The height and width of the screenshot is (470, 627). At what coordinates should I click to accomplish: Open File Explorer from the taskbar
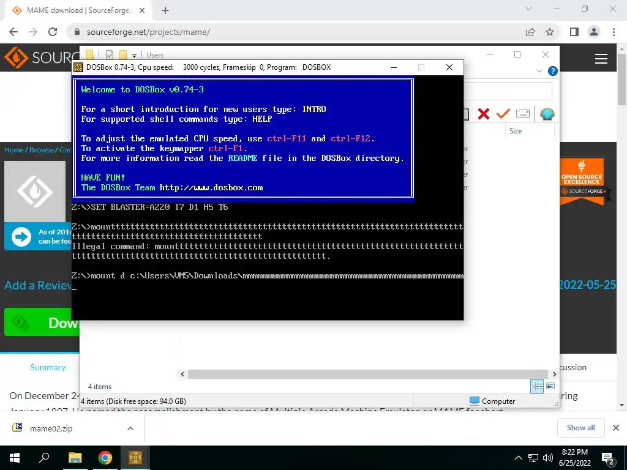75,458
